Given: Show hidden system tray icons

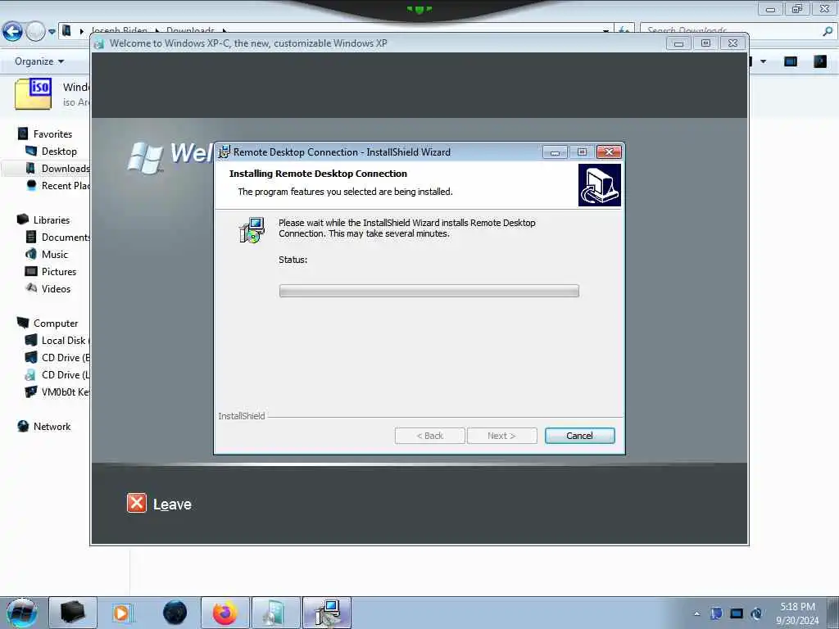Looking at the screenshot, I should 696,613.
